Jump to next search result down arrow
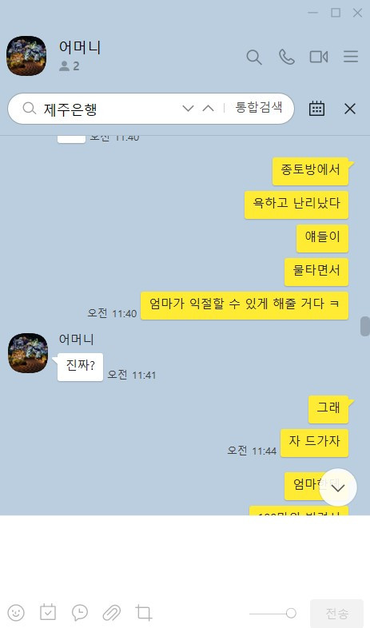 tap(188, 108)
